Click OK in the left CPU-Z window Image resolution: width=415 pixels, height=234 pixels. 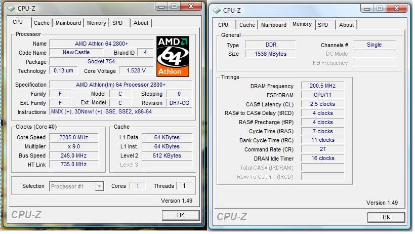(181, 215)
